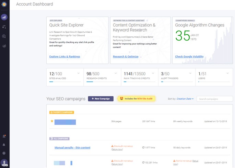Click Setup now under Manual penalty site audit
This screenshot has width=235, height=168.
click(117, 149)
